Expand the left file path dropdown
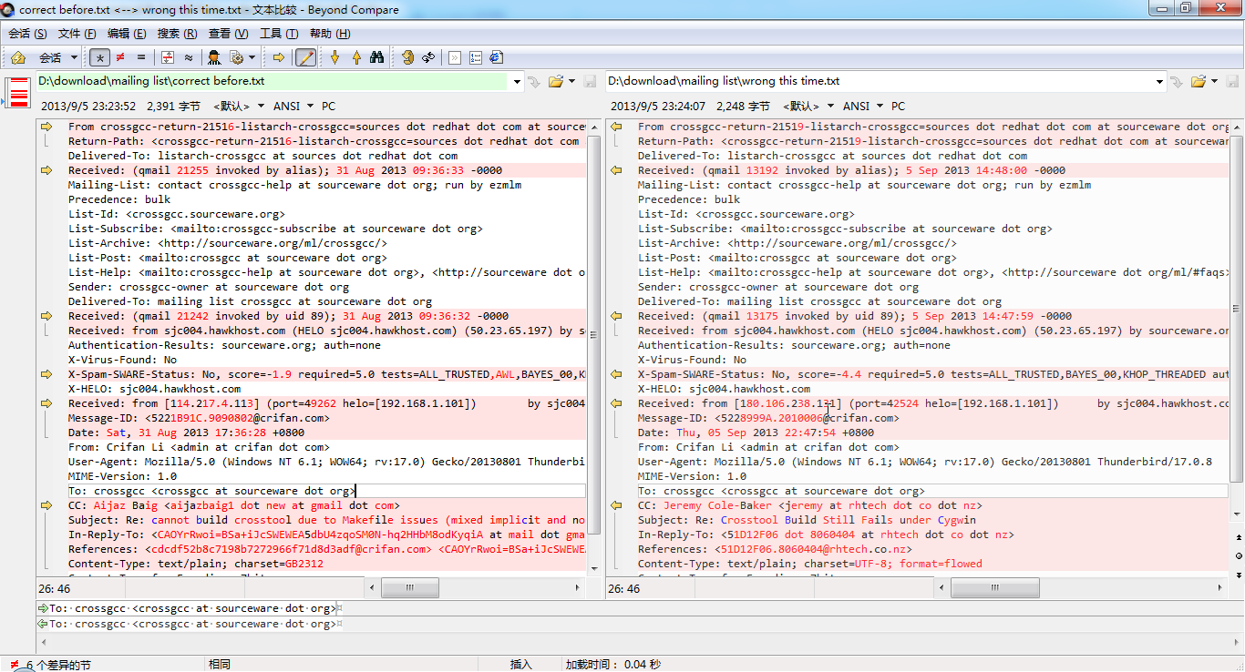1245x672 pixels. click(x=517, y=82)
